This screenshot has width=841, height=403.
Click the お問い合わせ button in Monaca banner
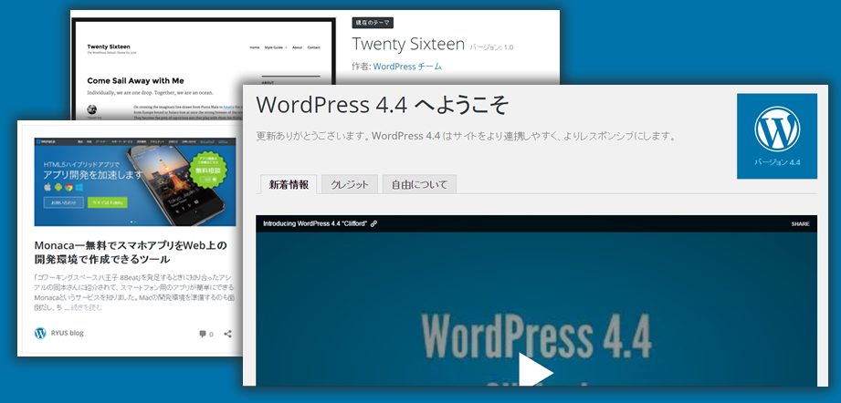(64, 202)
